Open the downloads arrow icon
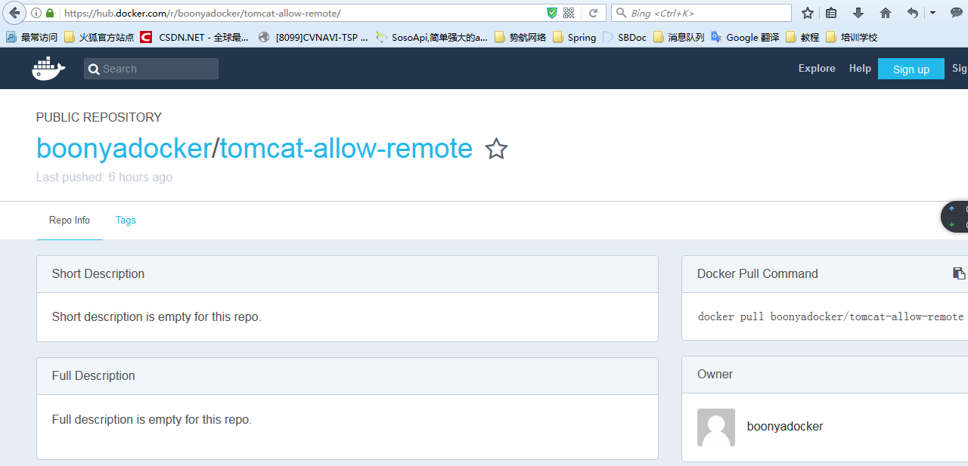Screen dimensions: 968x466 (858, 13)
